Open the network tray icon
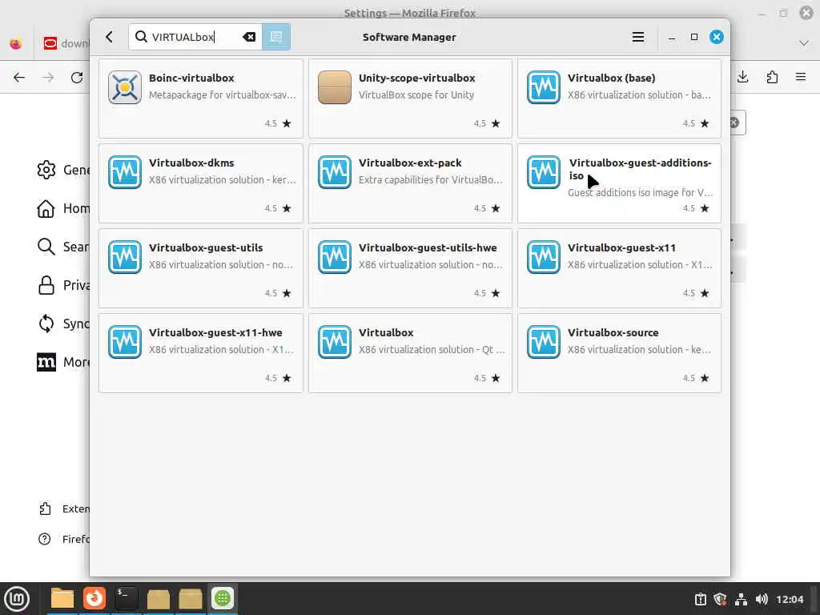Viewport: 820px width, 615px height. (741, 599)
